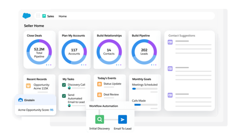The height and width of the screenshot is (137, 239).
Task: Click the Seller Home page title
Action: click(34, 26)
